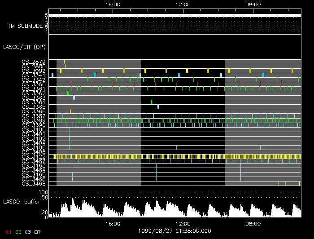Image resolution: width=314 pixels, height=239 pixels.
Task: Click the green marker in the OS_3362 row
Action: point(68,93)
